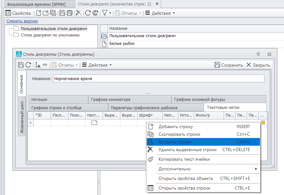Click the Название input field
The image size is (284, 195).
[x=159, y=78]
